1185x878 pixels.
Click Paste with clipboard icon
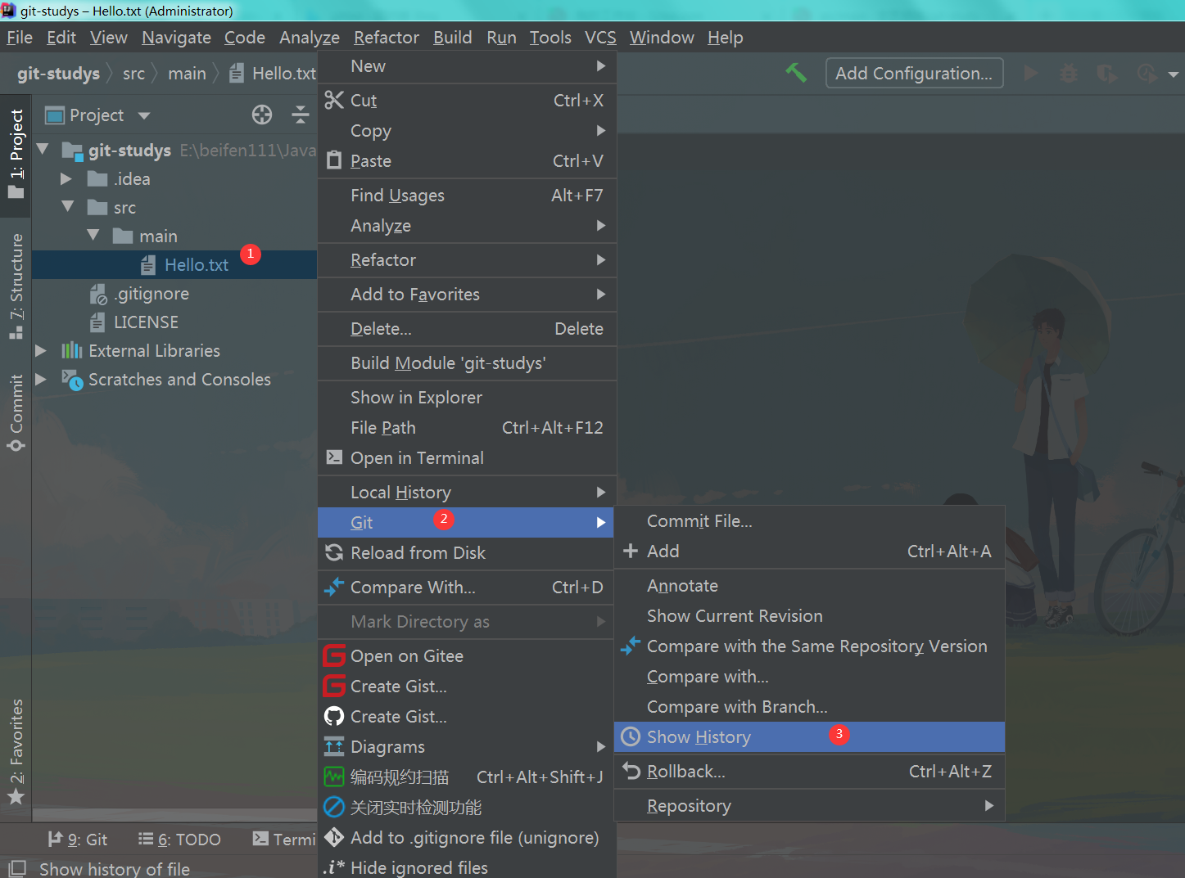tap(467, 161)
